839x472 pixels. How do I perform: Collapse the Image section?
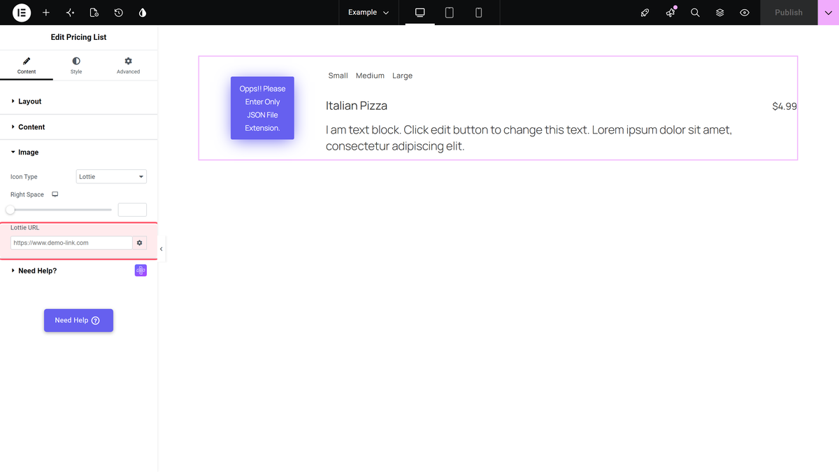[78, 152]
